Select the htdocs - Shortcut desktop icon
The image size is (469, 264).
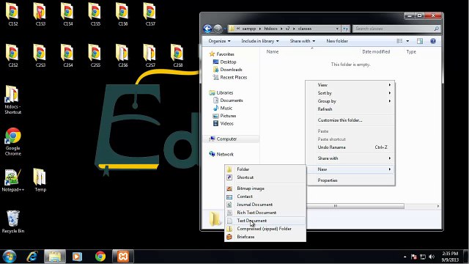(12, 100)
